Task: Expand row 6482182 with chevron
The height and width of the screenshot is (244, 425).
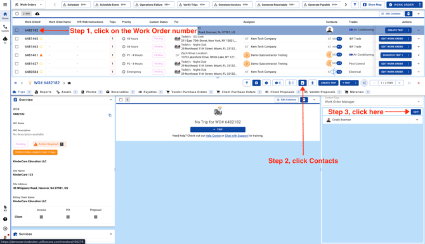Action: (x=419, y=30)
